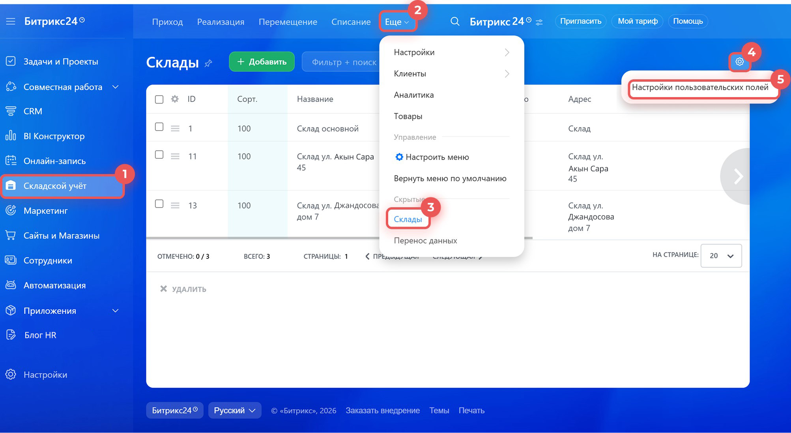Click the Фильтр + поиск field
The width and height of the screenshot is (791, 433).
click(x=343, y=62)
